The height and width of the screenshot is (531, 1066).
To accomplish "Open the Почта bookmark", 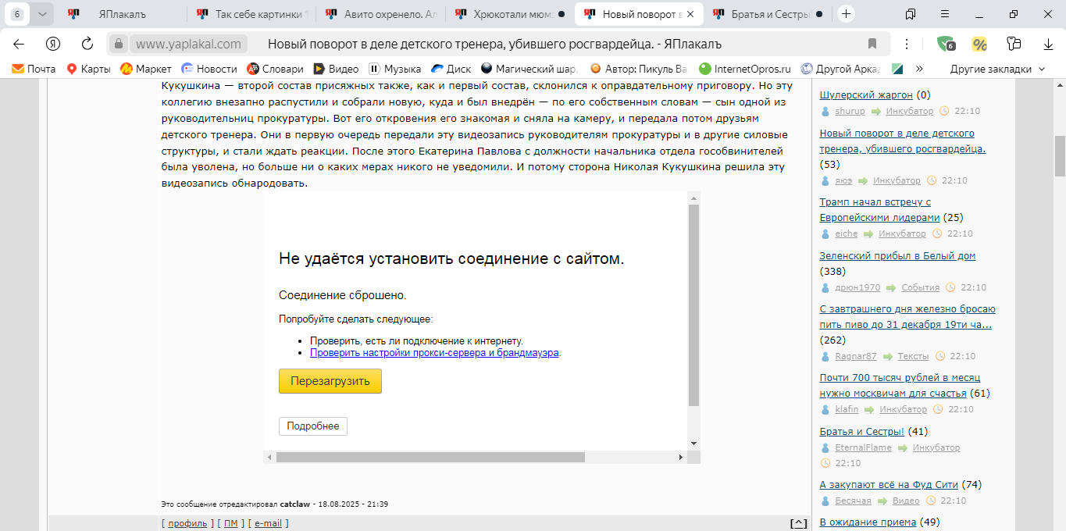I will tap(34, 69).
